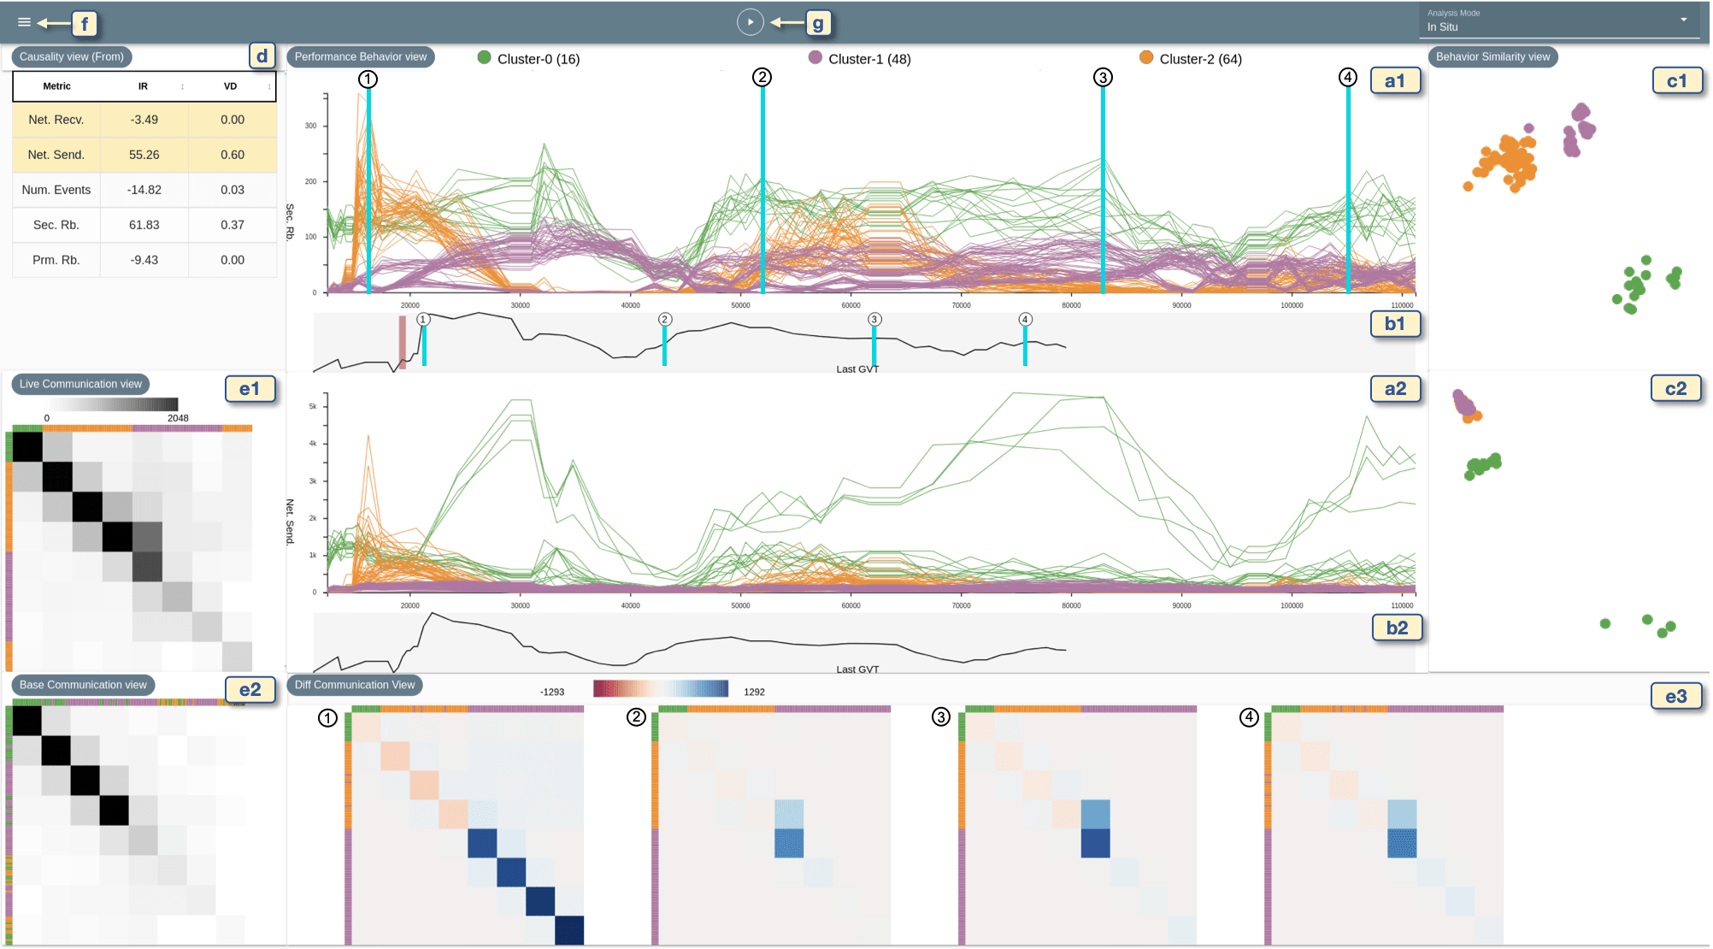
Task: Select the Sec. Rb. metric row
Action: pos(56,225)
